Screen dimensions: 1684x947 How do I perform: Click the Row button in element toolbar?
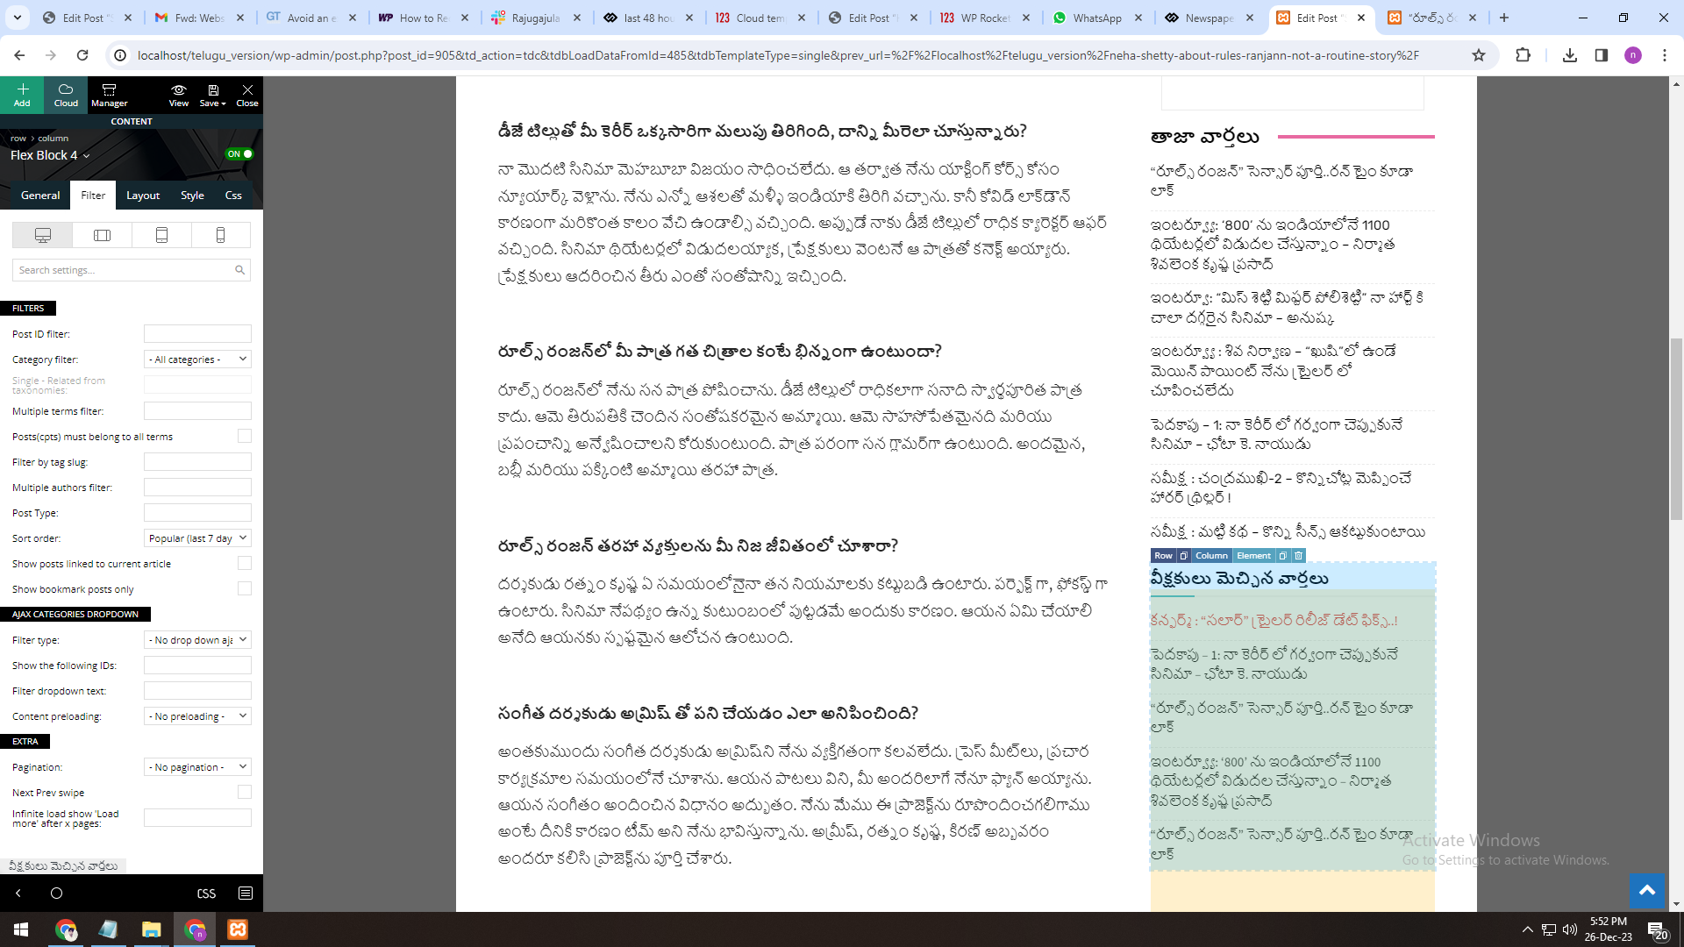point(1163,556)
